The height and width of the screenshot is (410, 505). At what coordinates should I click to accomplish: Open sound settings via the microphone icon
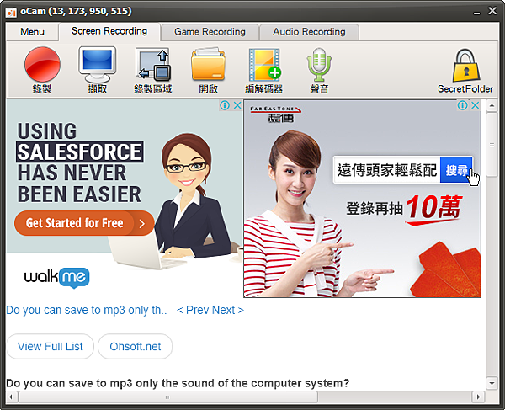pos(319,65)
